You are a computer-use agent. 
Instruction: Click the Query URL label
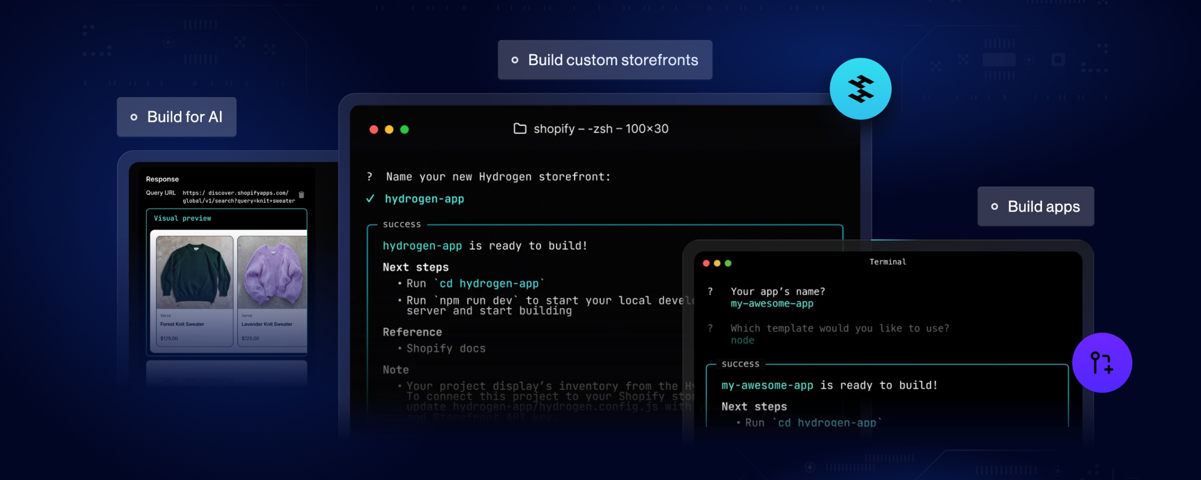click(161, 193)
